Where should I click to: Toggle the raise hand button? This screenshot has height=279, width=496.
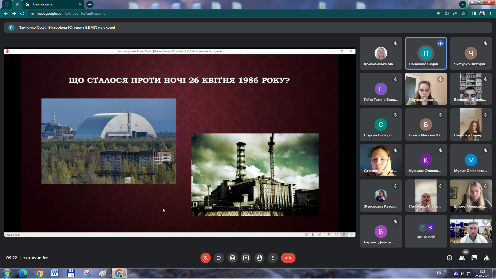point(259,258)
